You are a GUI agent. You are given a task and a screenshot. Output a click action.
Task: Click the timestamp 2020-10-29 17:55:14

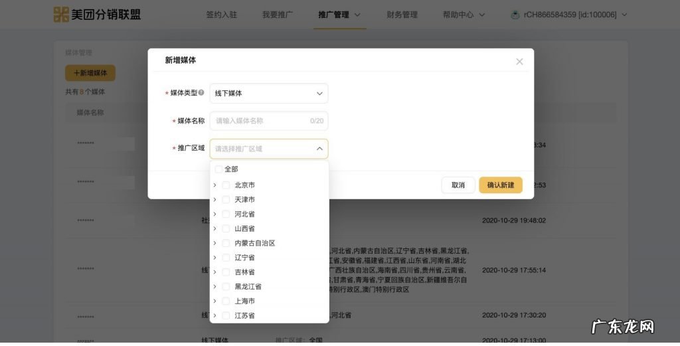(514, 270)
